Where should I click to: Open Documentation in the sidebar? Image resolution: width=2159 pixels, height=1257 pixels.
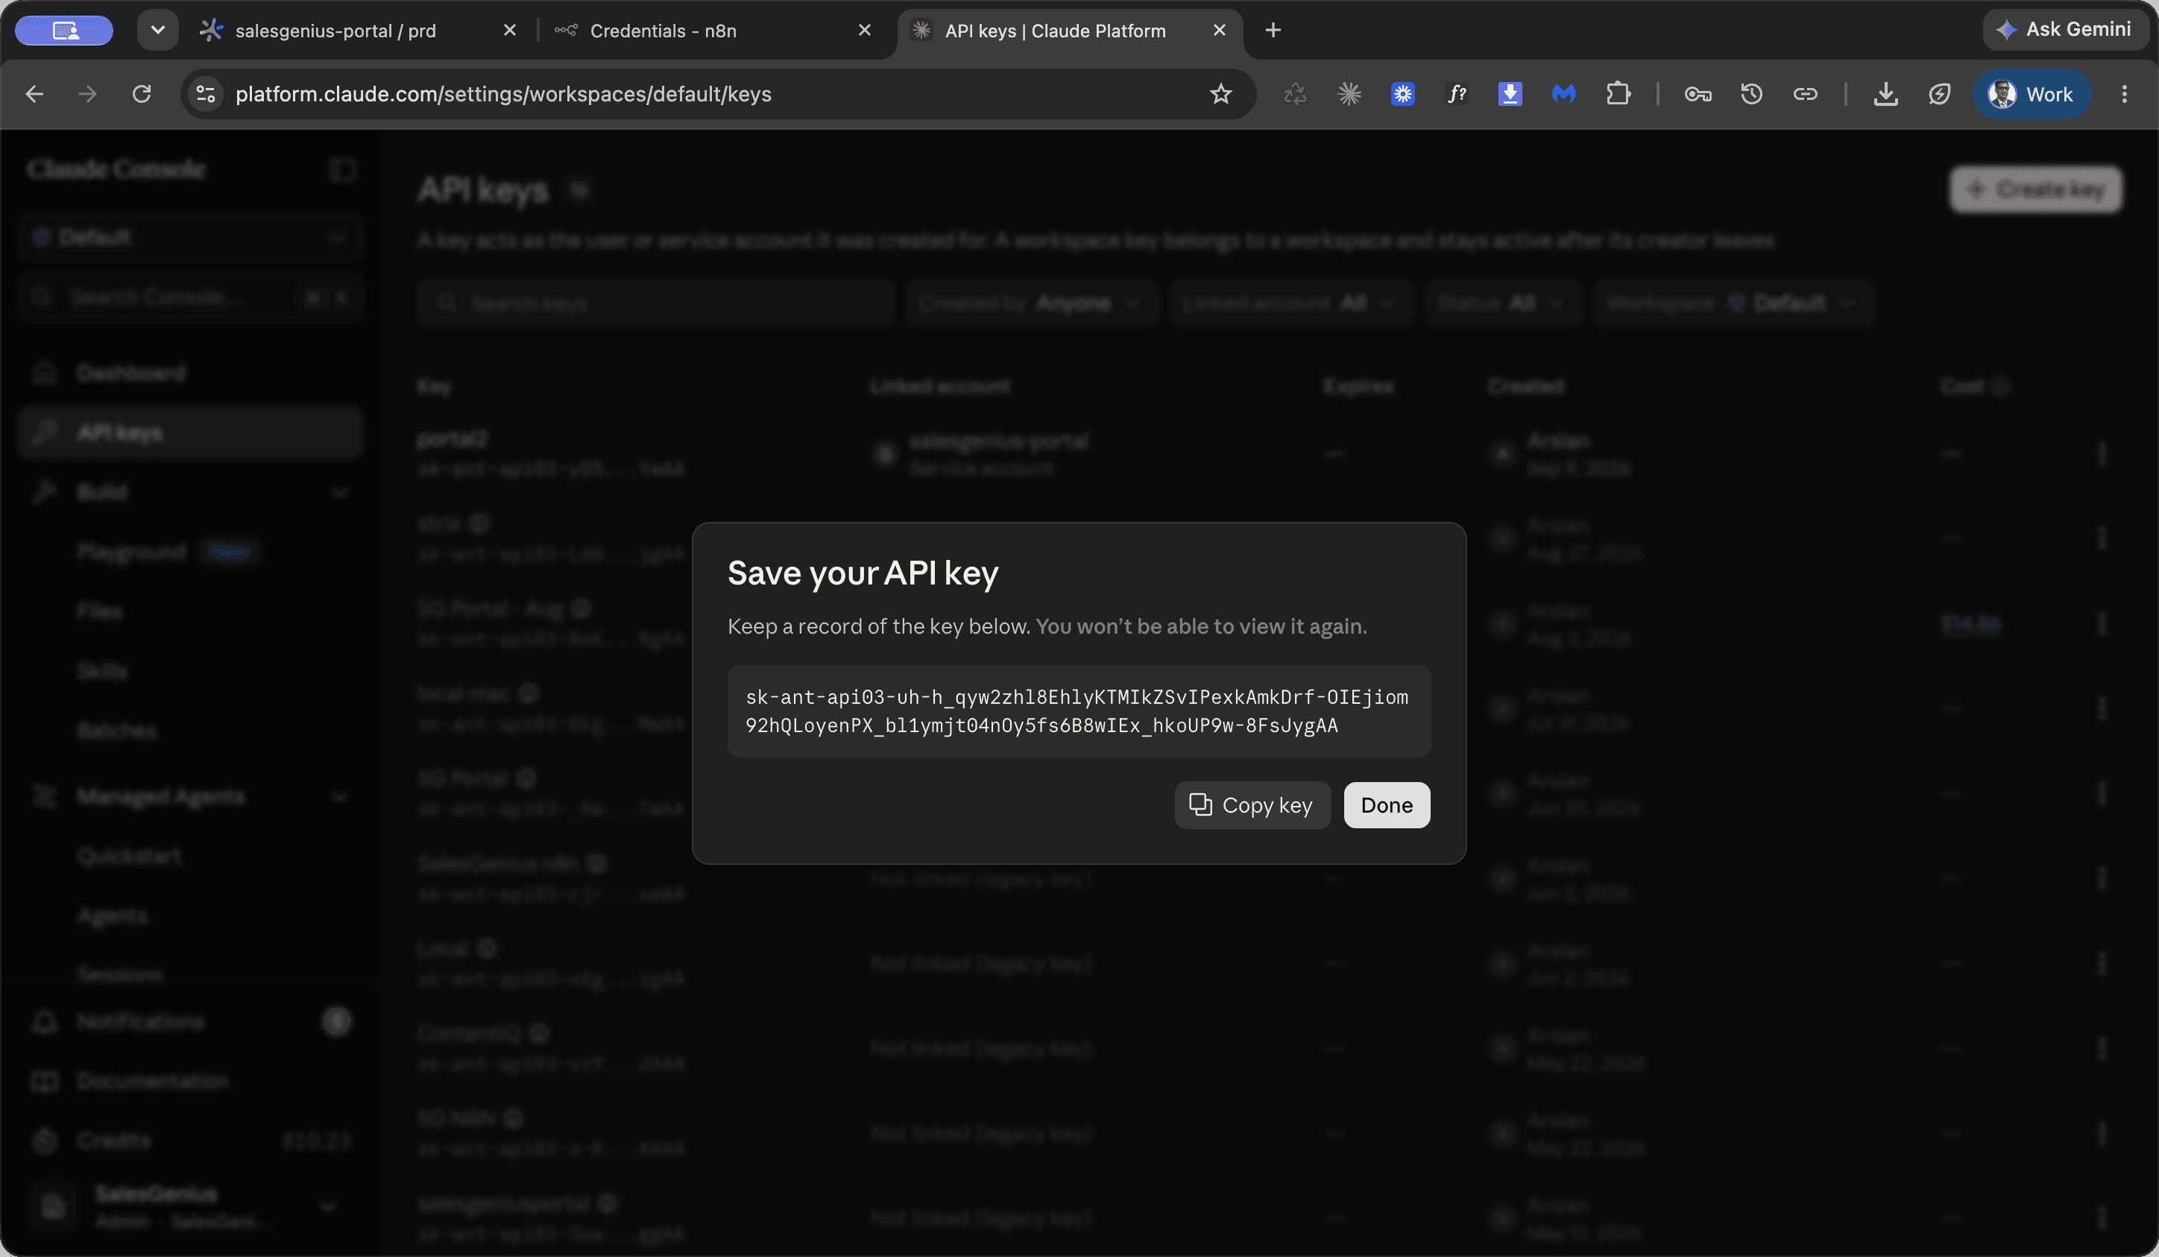tap(190, 1081)
